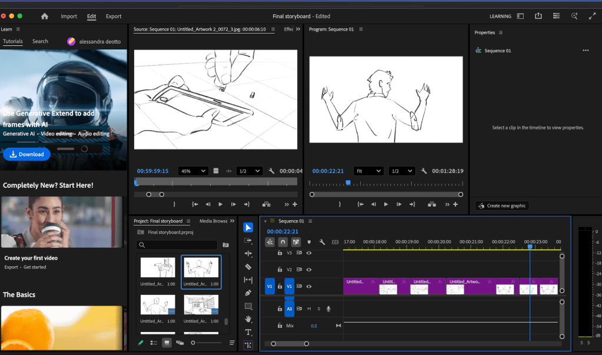Hide the V1 track output eye
The height and width of the screenshot is (355, 602).
309,287
